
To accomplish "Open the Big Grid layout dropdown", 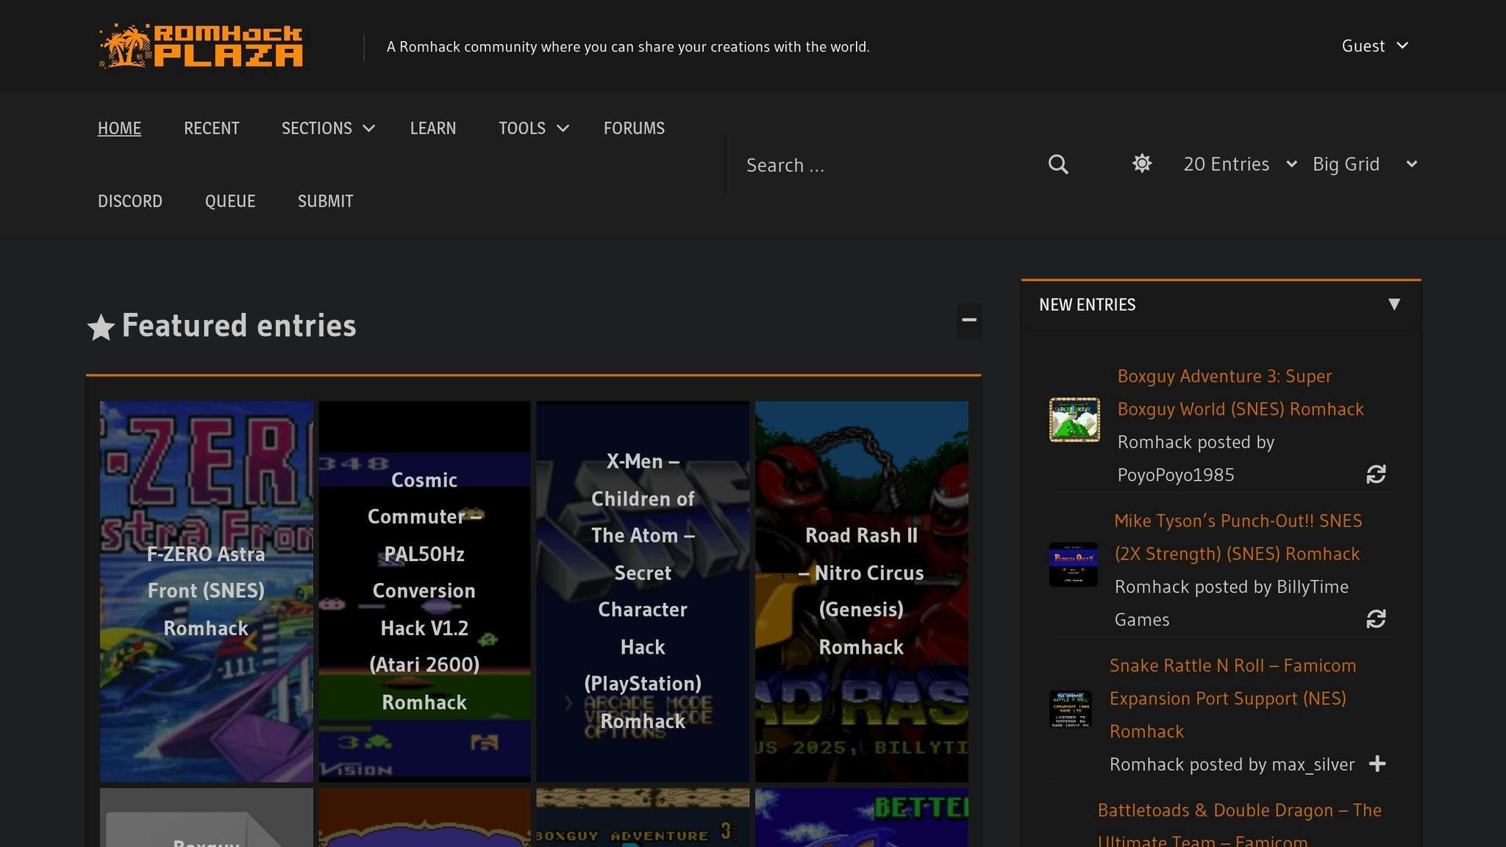I will 1366,164.
